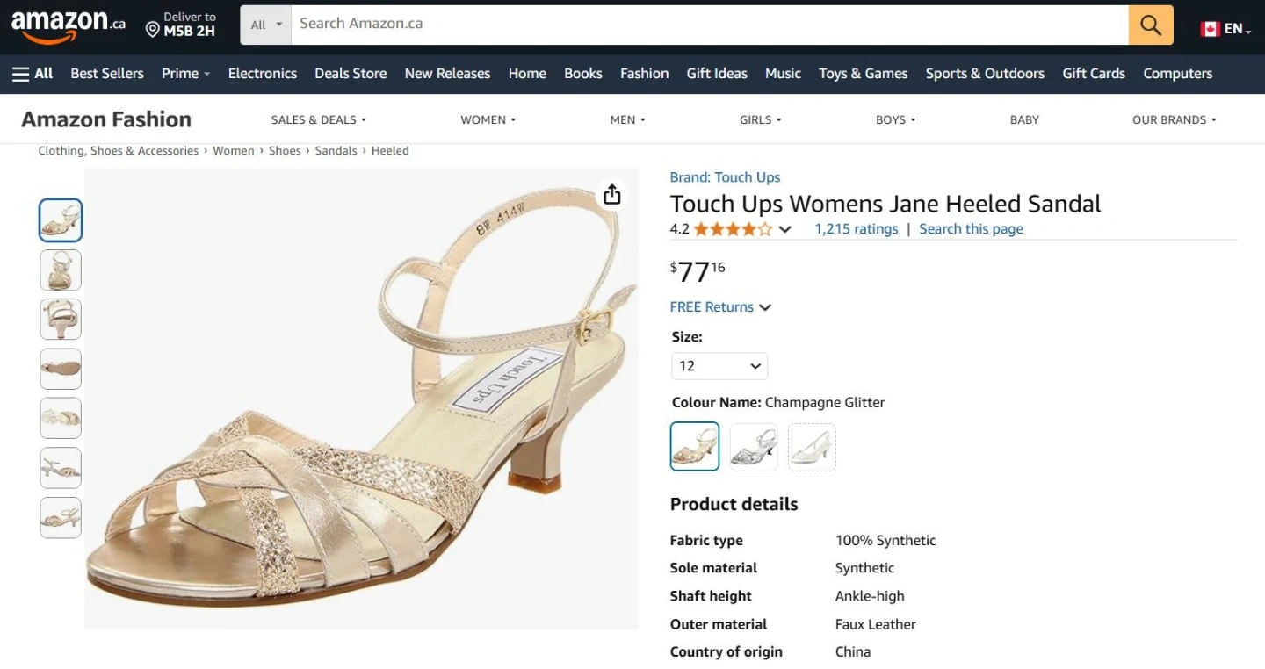Open the Women fashion menu
Image resolution: width=1265 pixels, height=669 pixels.
tap(488, 120)
